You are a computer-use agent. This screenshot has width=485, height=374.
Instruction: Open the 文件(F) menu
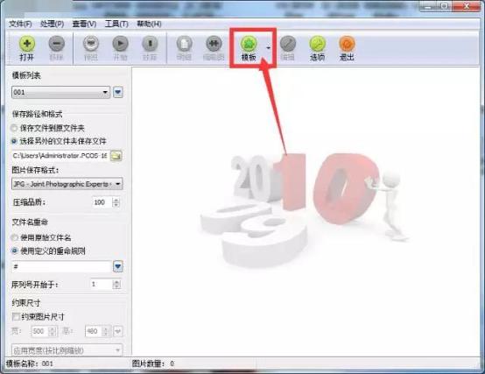[x=20, y=24]
